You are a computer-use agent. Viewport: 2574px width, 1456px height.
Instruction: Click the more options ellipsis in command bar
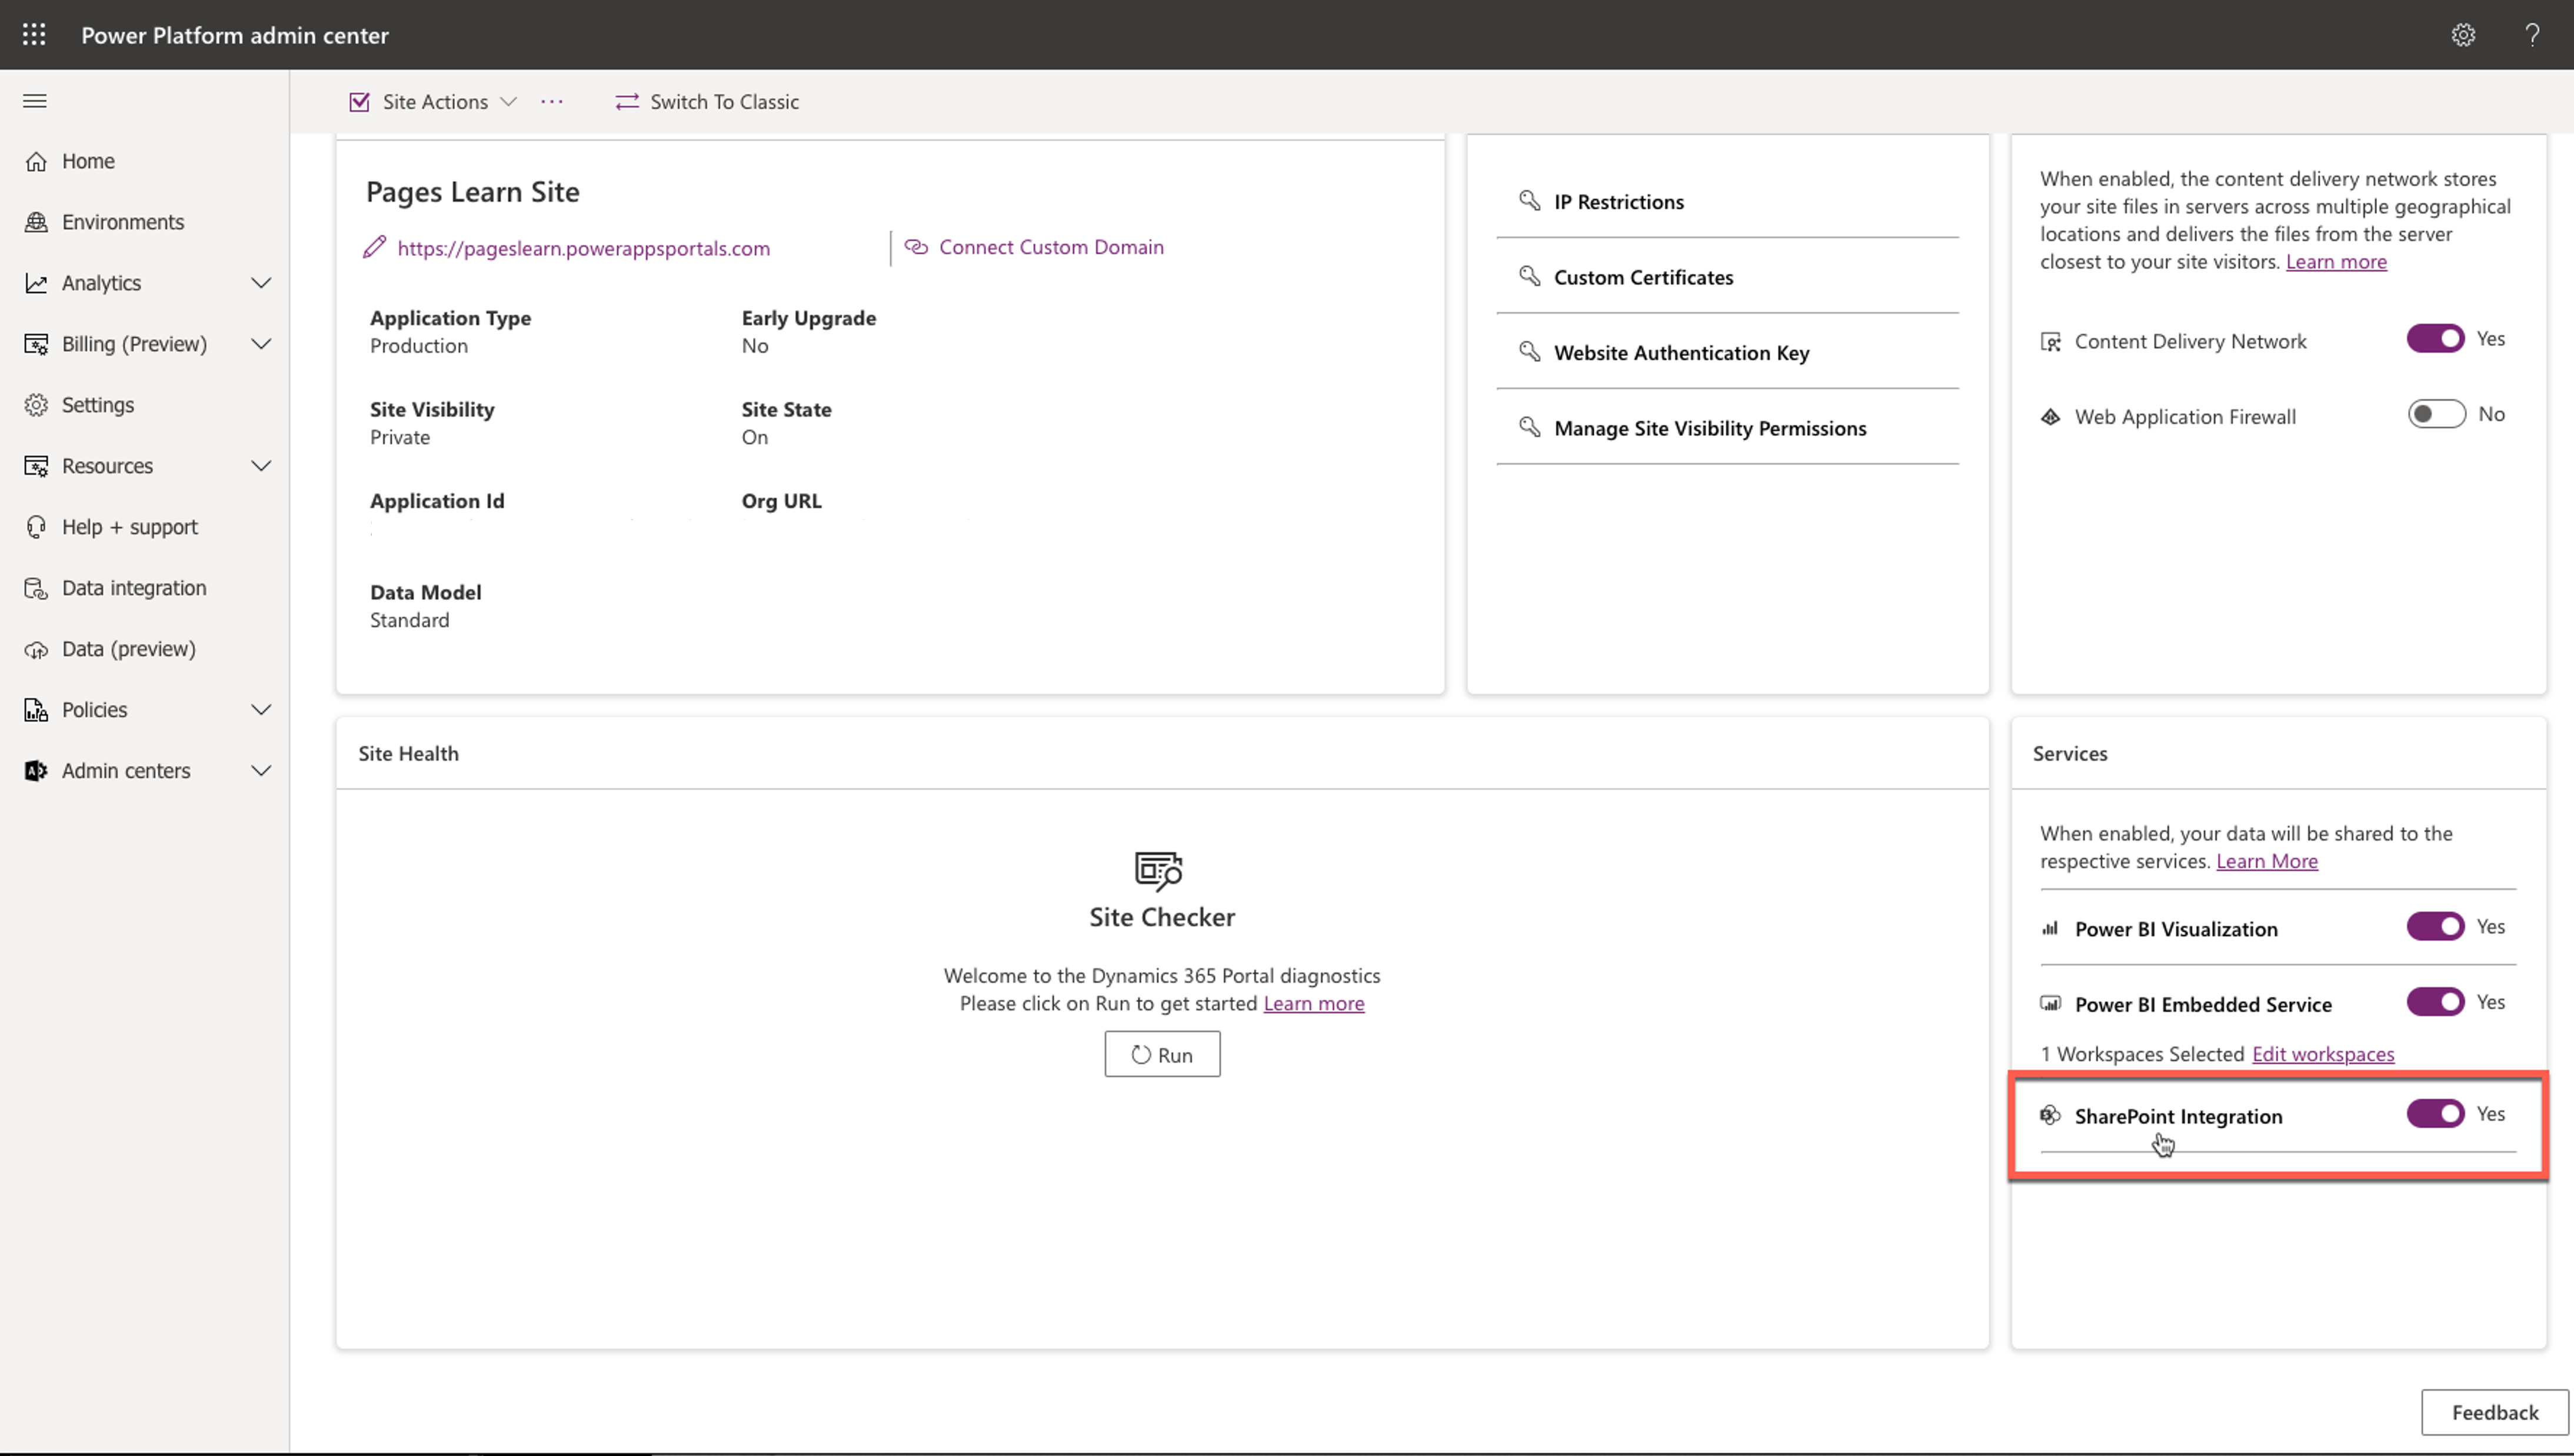point(552,102)
